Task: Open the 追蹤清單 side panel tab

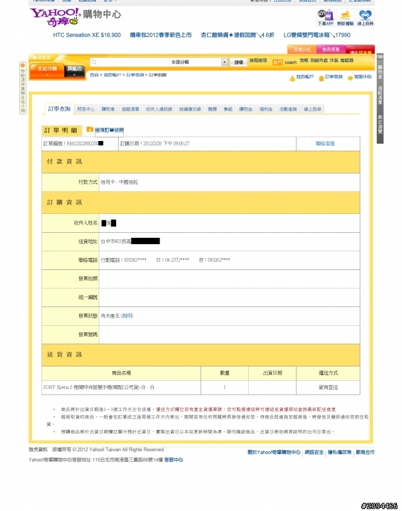Action: [380, 95]
